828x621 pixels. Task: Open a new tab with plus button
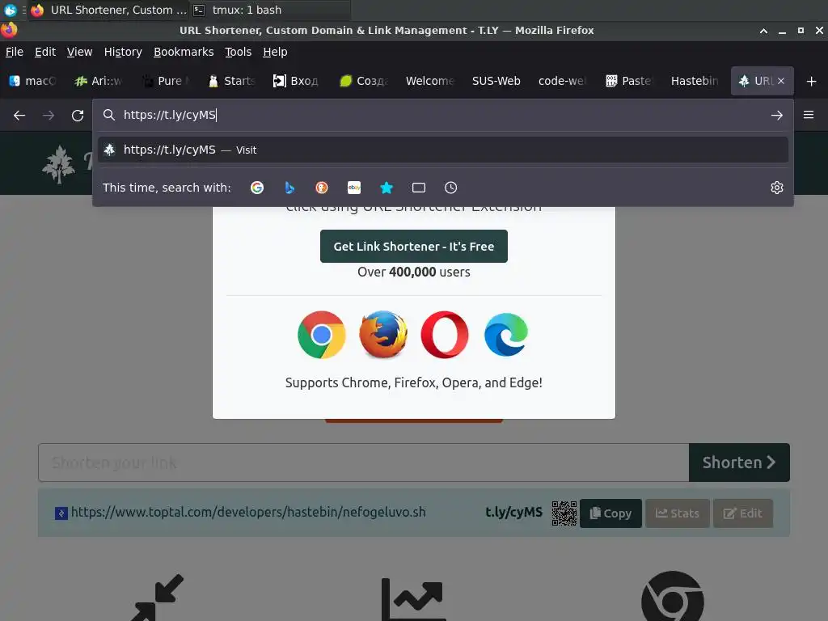(811, 81)
